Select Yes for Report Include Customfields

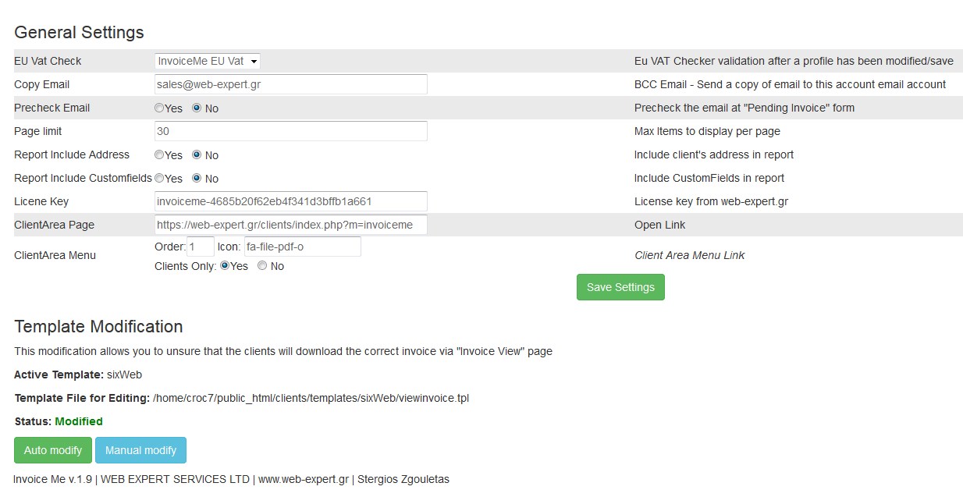pos(159,178)
